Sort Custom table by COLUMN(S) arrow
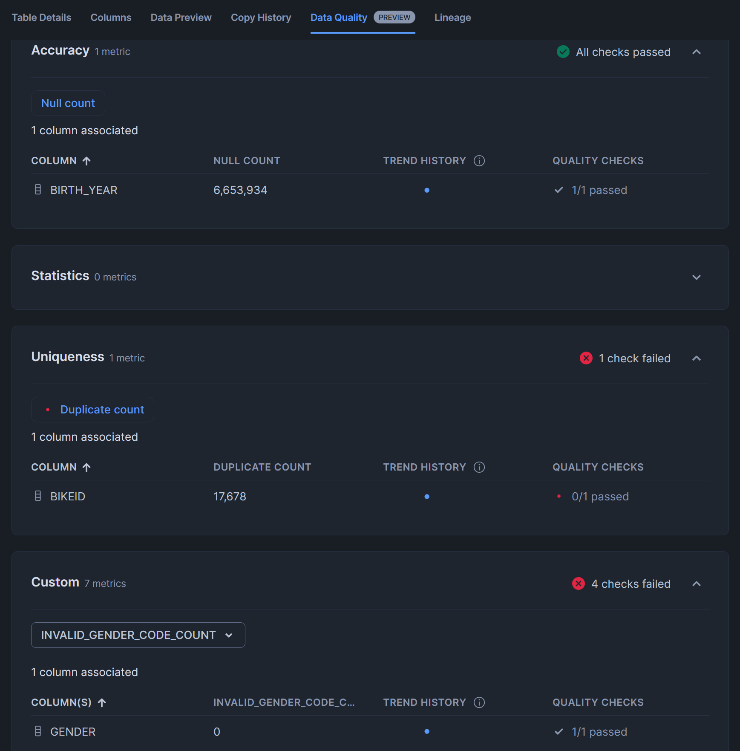 (102, 702)
